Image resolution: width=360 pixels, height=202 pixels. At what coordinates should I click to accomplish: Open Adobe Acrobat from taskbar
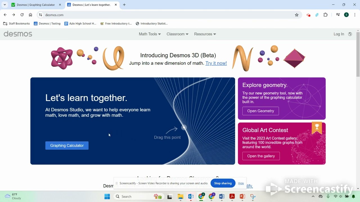(x=232, y=196)
